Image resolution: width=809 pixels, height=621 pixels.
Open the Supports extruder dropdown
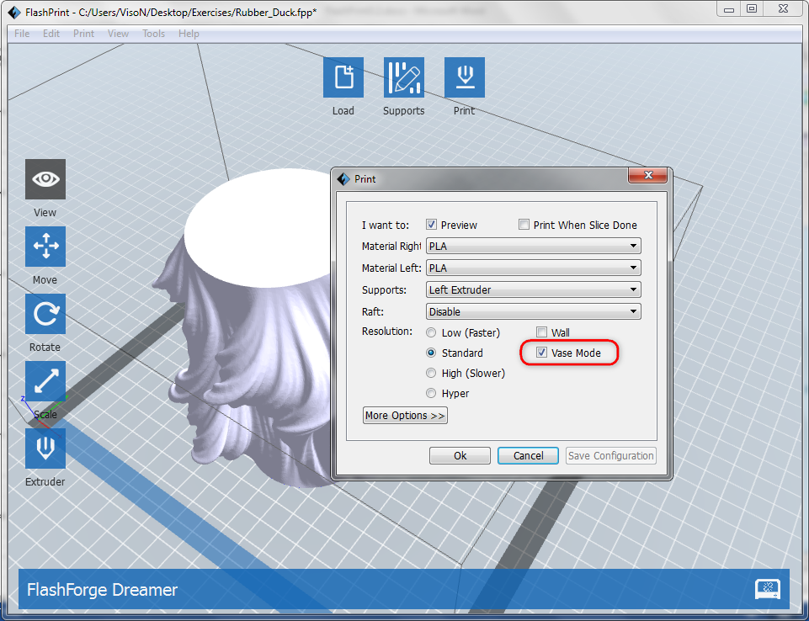[x=534, y=289]
